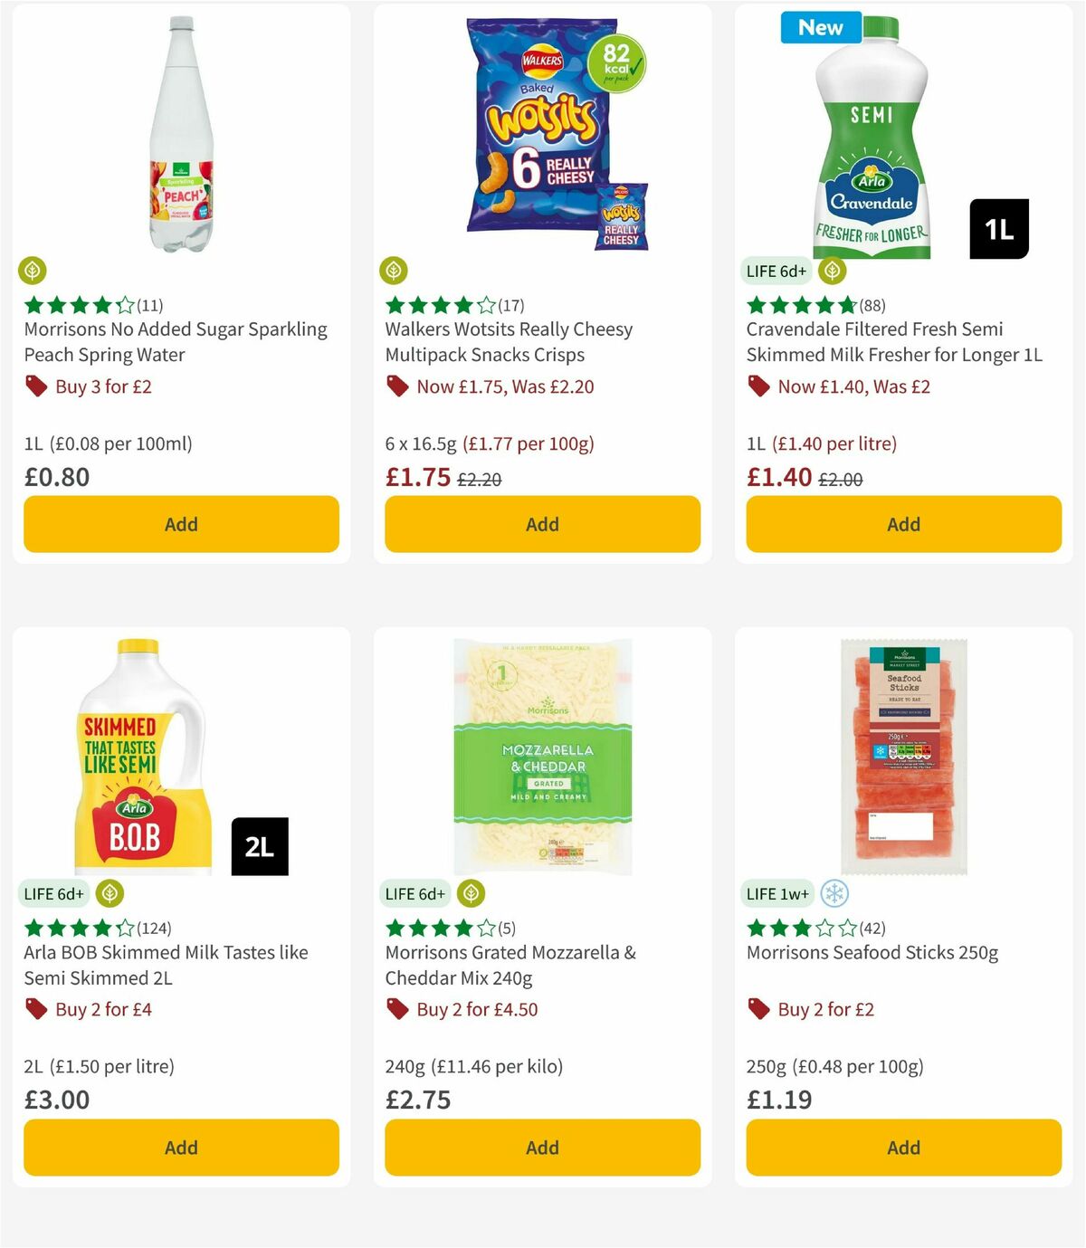Click the organic leaf icon on Wotsits card

tap(395, 271)
